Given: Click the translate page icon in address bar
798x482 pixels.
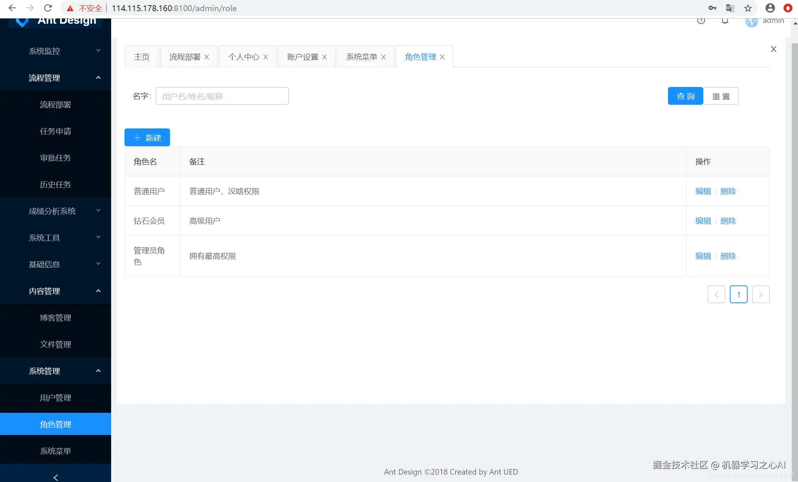Looking at the screenshot, I should click(730, 8).
